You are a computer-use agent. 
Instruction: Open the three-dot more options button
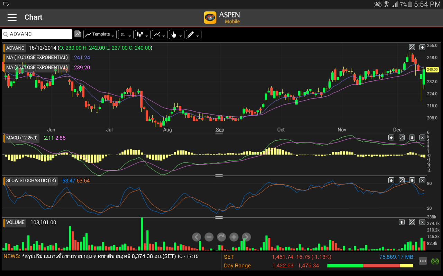point(423,261)
